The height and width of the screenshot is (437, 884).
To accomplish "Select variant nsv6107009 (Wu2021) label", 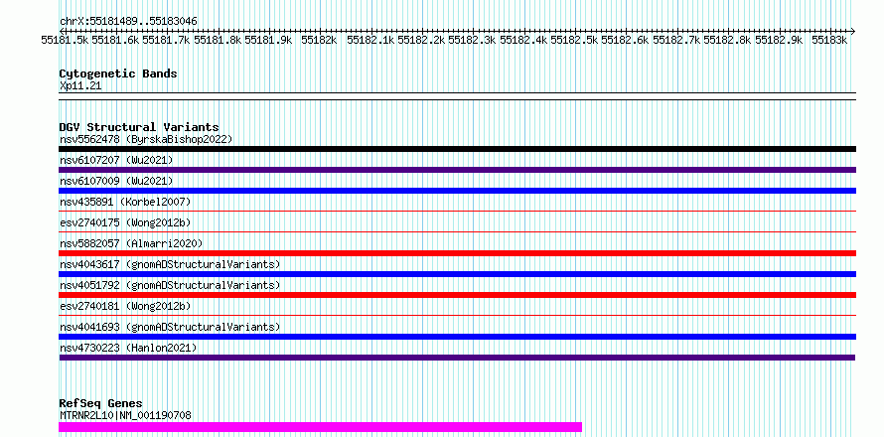I will 116,181.
